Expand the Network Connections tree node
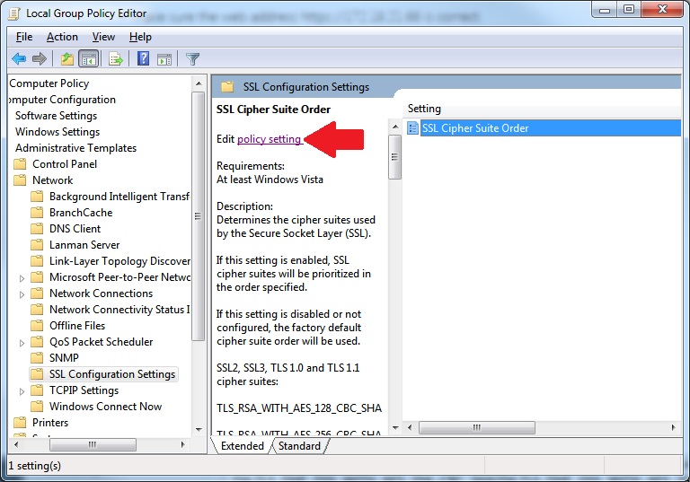690x482 pixels. click(x=22, y=294)
